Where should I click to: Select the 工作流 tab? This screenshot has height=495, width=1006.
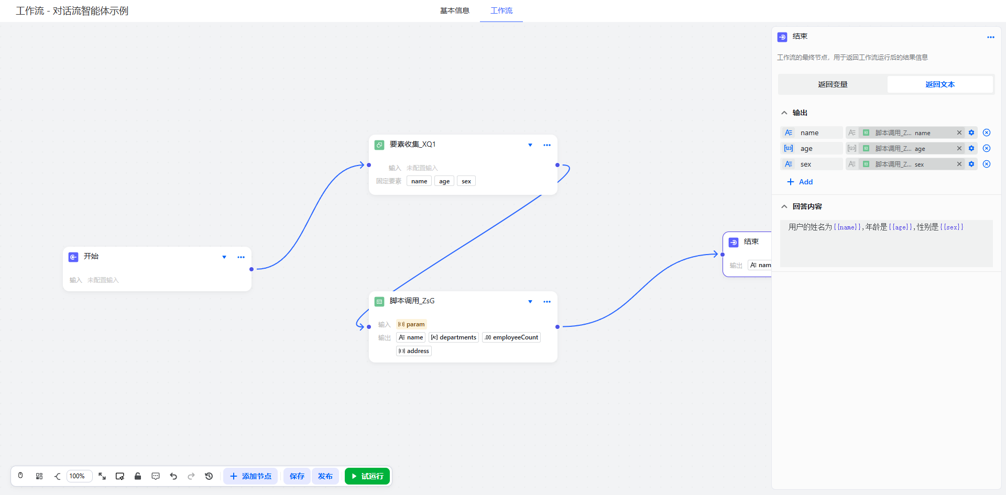[501, 10]
